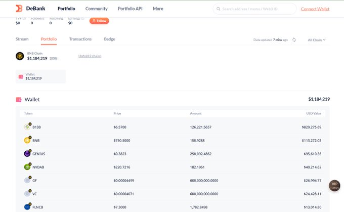Click the Earnings info icon
The height and width of the screenshot is (212, 344).
[82, 19]
